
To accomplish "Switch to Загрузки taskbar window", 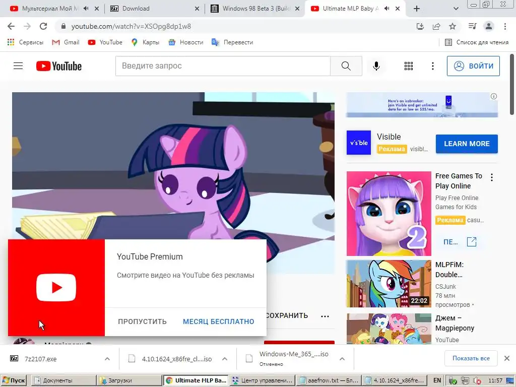I will tap(130, 380).
